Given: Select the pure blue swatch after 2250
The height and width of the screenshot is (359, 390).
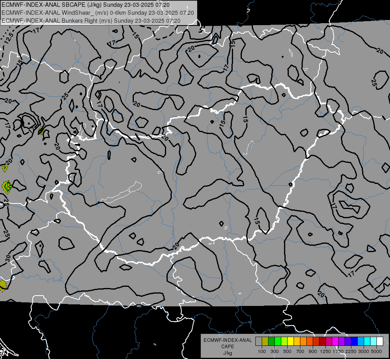Looking at the screenshot, I should click(355, 341).
